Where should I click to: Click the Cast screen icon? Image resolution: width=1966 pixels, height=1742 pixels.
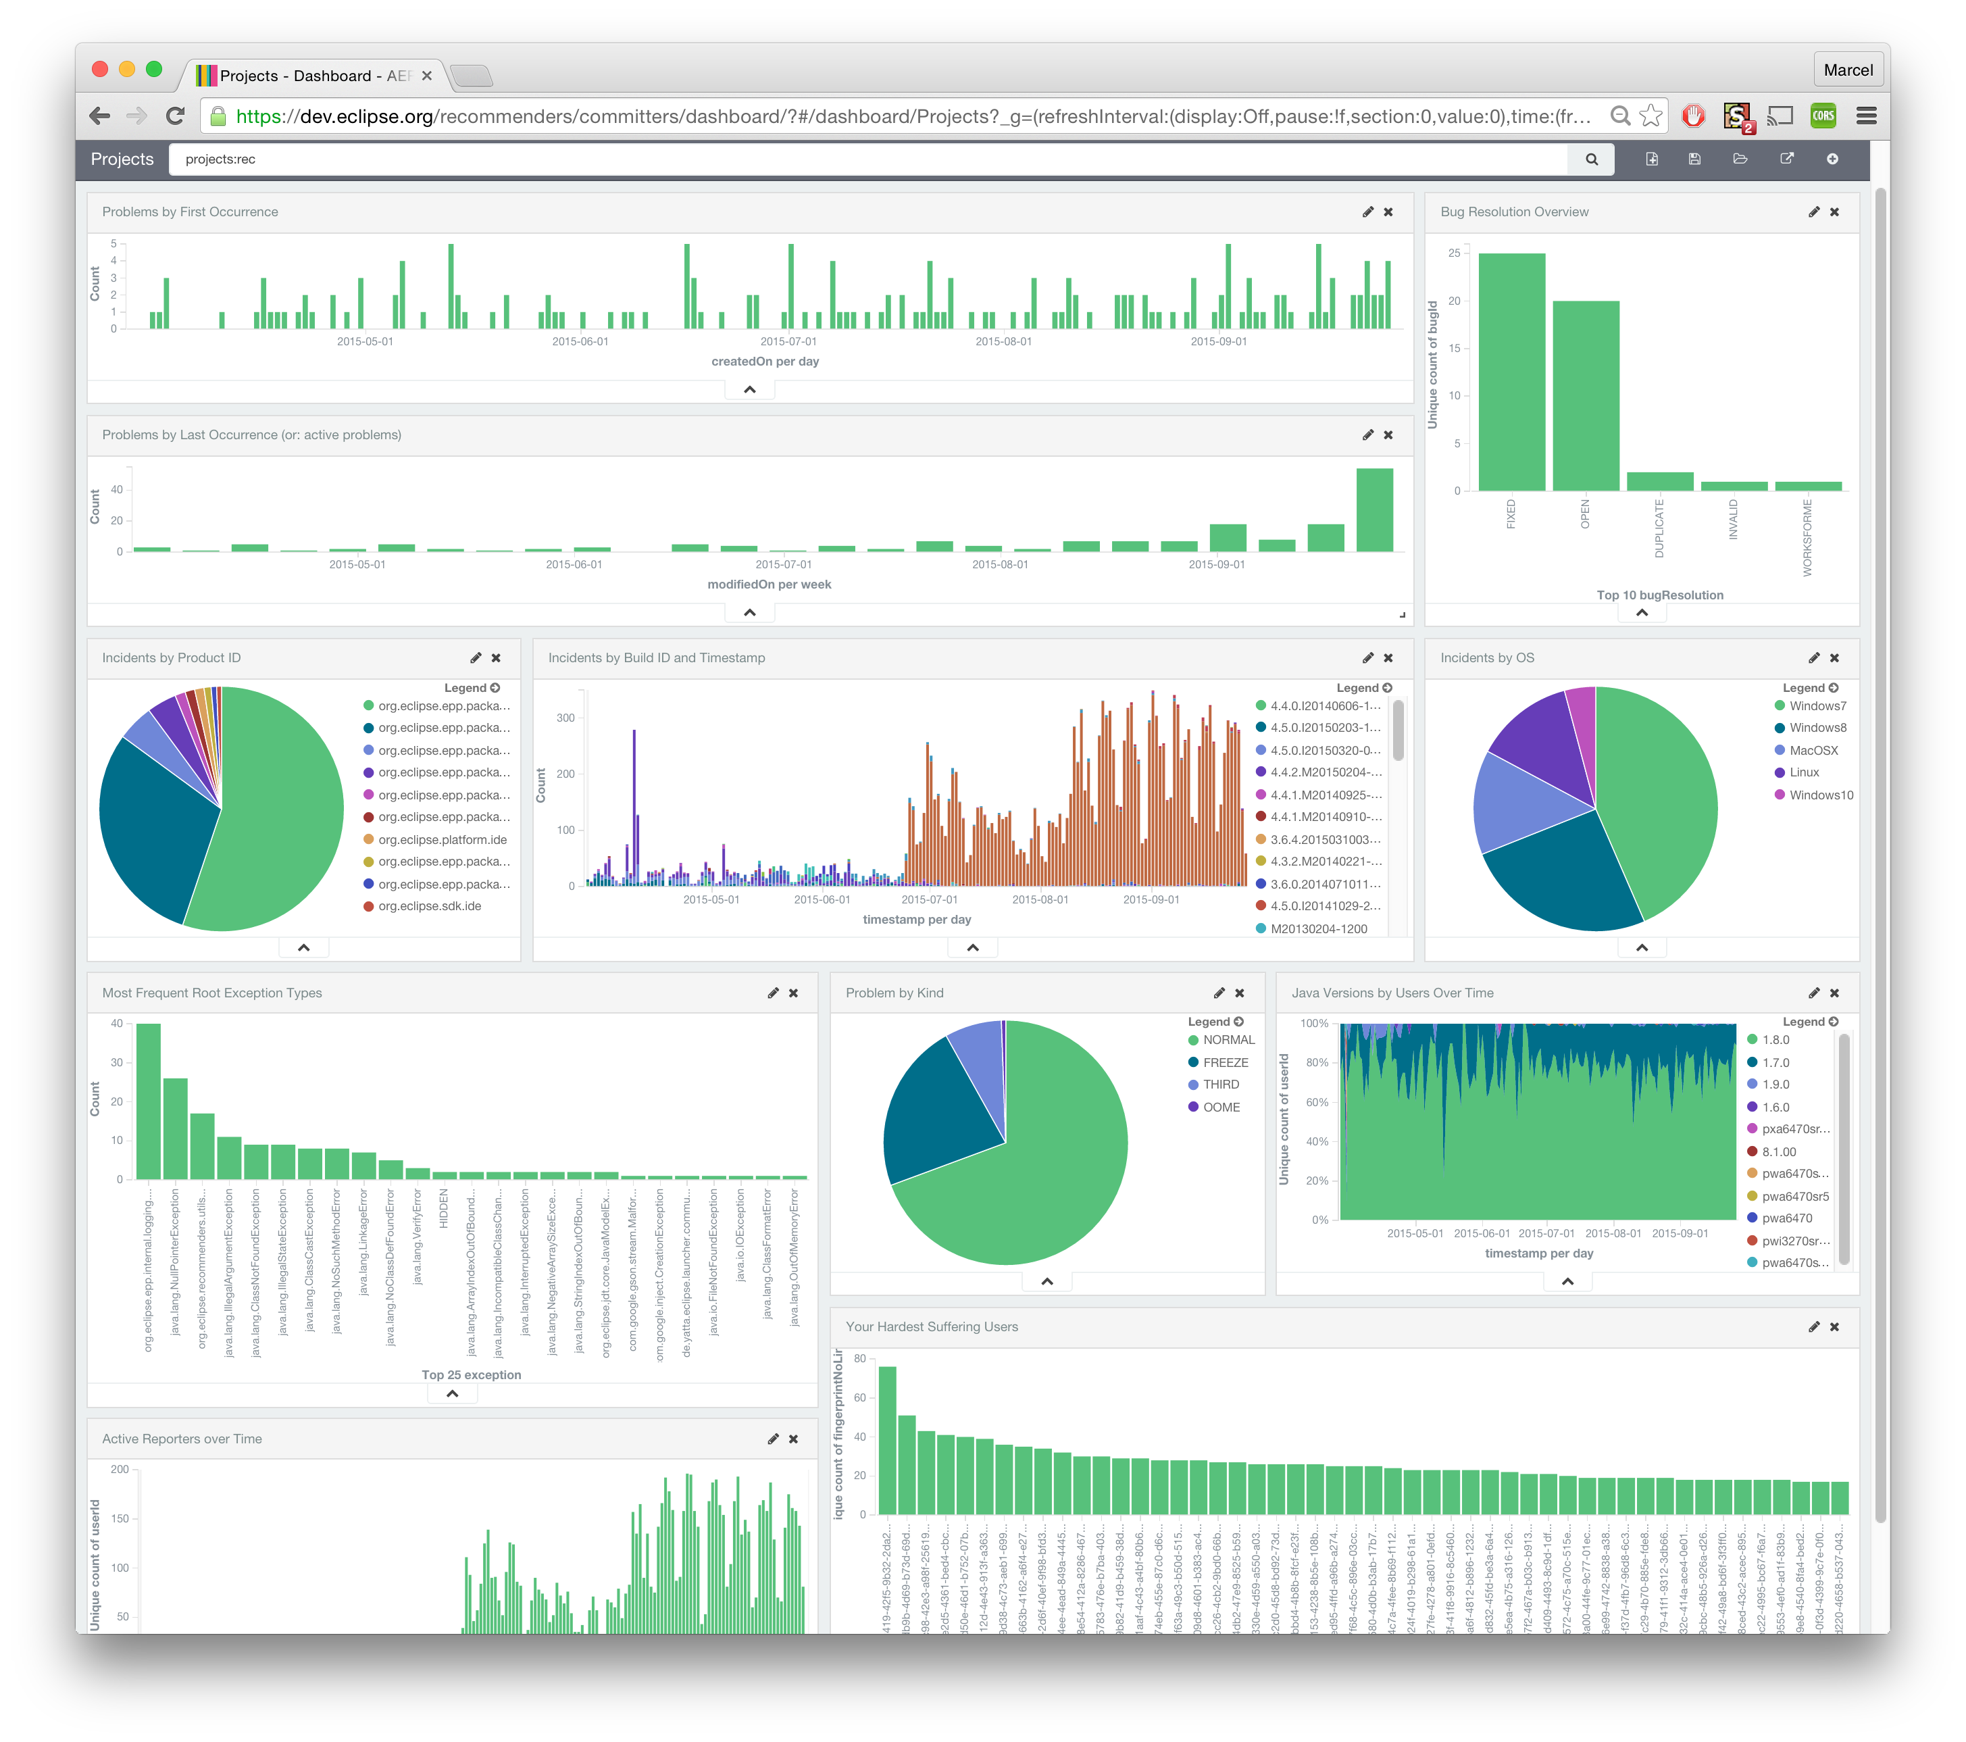(x=1780, y=116)
